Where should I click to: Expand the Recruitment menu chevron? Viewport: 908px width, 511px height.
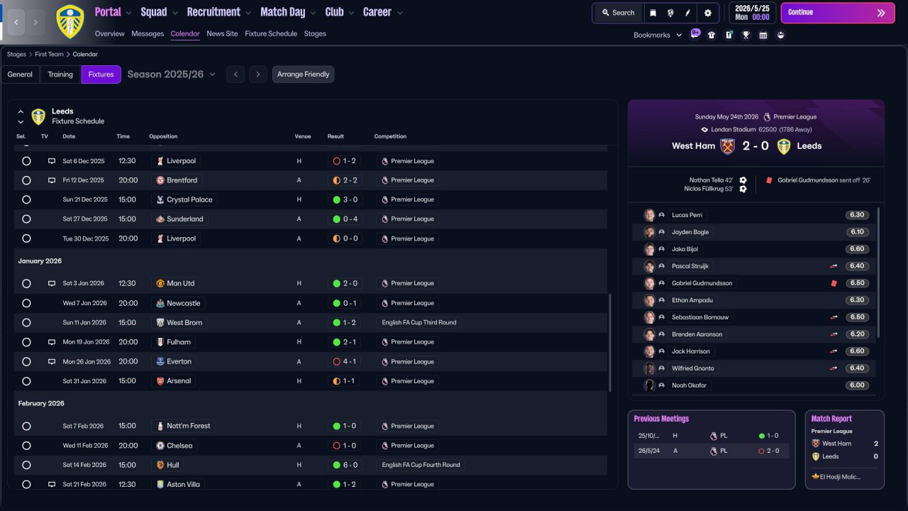pyautogui.click(x=248, y=13)
